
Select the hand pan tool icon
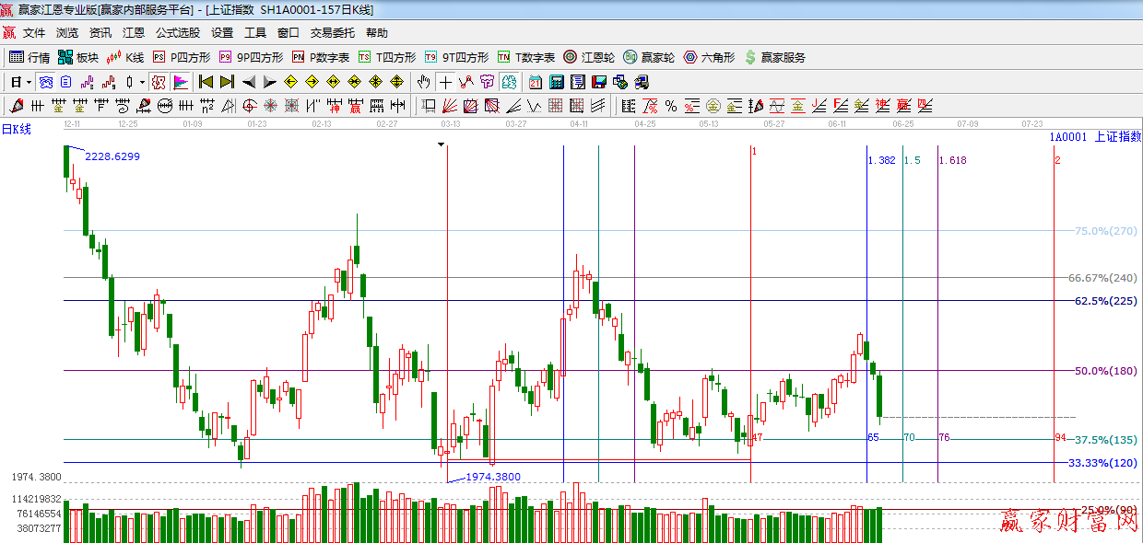click(x=423, y=82)
